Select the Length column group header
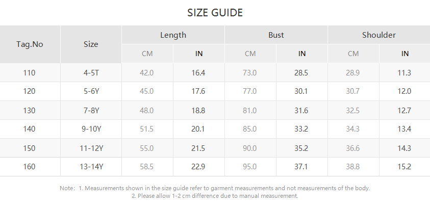 (x=173, y=35)
